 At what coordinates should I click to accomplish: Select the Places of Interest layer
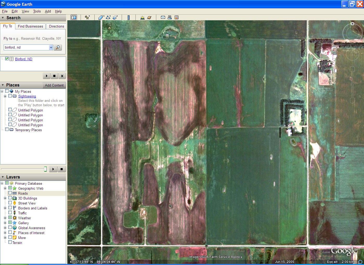click(x=31, y=233)
